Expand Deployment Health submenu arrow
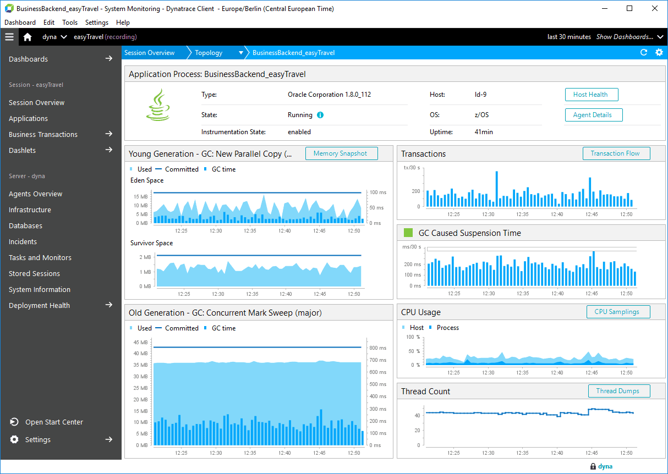The width and height of the screenshot is (668, 474). pyautogui.click(x=109, y=305)
